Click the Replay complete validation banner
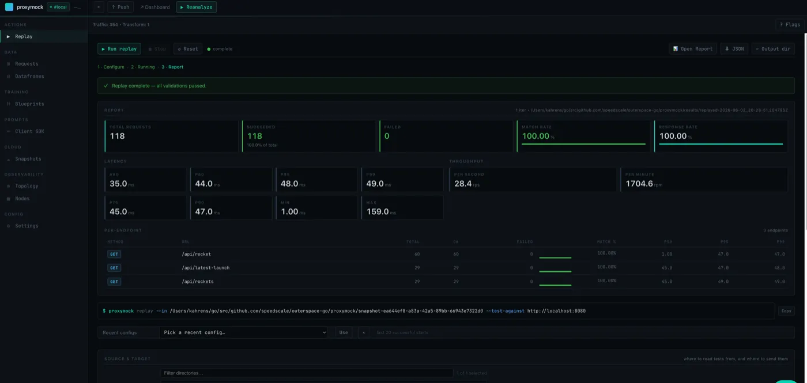The width and height of the screenshot is (807, 383). [446, 86]
